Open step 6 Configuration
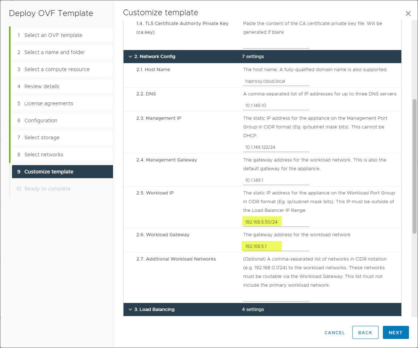This screenshot has height=348, width=418. 41,120
